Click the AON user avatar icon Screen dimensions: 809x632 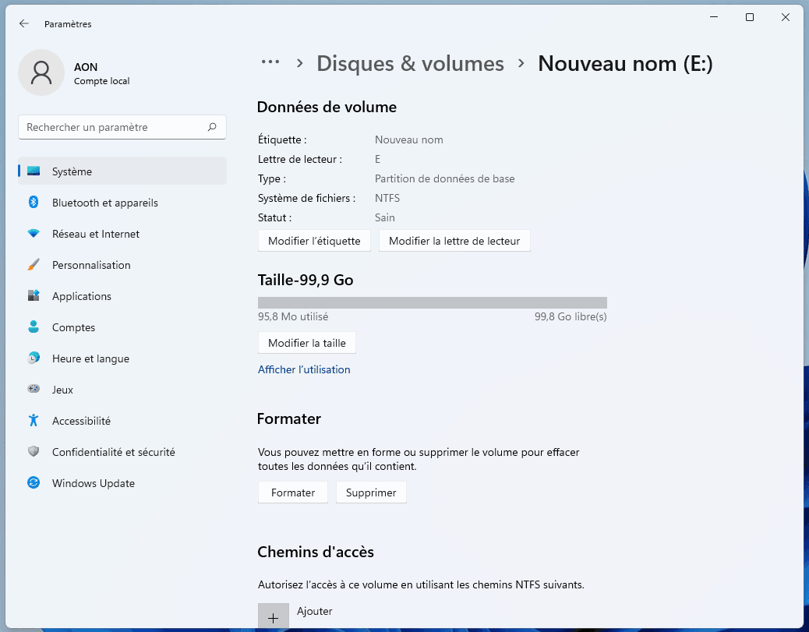tap(41, 72)
